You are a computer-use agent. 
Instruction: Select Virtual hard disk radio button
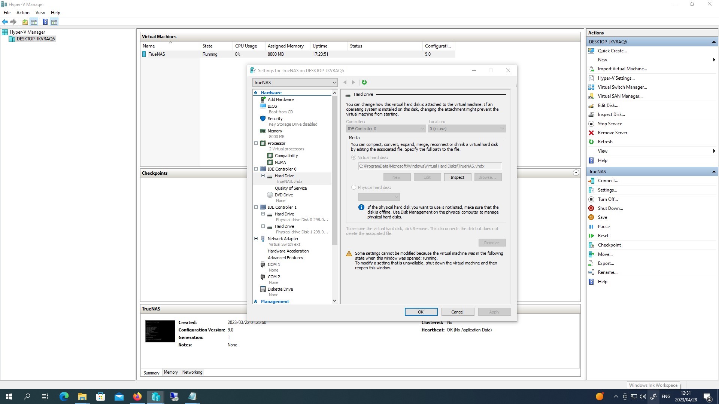click(354, 157)
